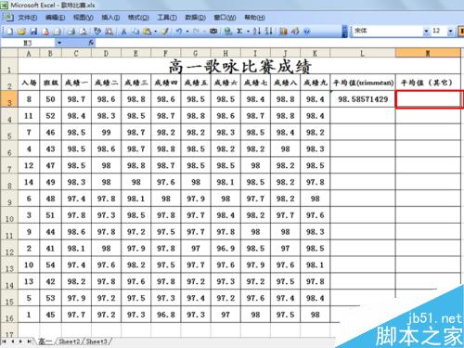Click in the Name Box field
The image size is (464, 348).
pos(28,43)
